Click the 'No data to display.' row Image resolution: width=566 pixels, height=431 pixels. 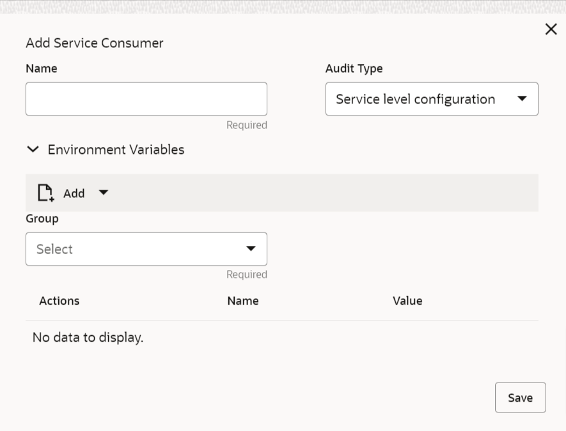(x=88, y=337)
